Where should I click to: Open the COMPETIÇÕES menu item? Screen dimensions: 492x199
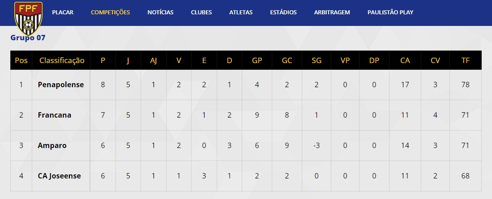111,13
